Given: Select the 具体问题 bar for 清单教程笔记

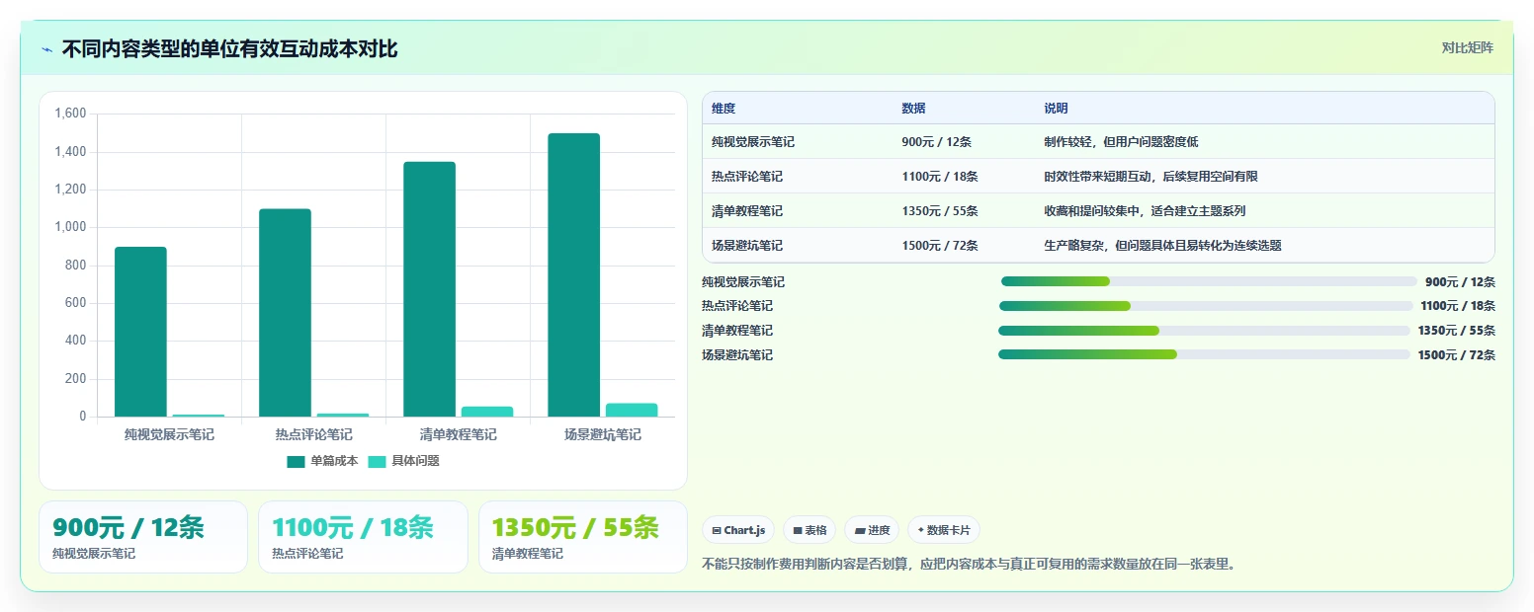Looking at the screenshot, I should click(487, 412).
